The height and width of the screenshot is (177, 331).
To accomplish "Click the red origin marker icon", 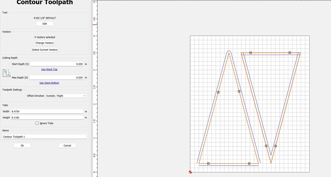I will tap(190, 172).
